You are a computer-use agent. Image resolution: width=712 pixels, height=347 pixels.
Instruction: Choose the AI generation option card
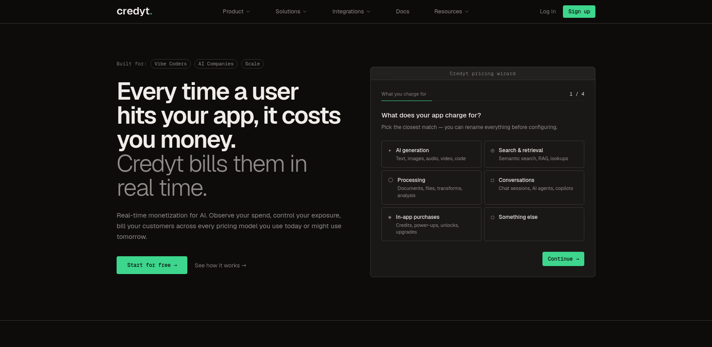click(x=431, y=154)
